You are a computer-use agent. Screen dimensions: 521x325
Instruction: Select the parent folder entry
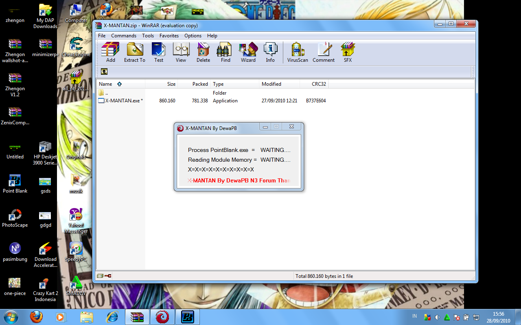pos(107,93)
